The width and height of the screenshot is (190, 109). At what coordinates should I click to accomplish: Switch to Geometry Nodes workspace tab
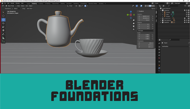(x=93, y=3)
